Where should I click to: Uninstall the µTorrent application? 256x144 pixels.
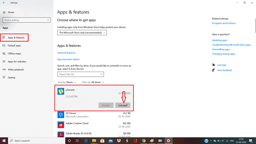(123, 105)
